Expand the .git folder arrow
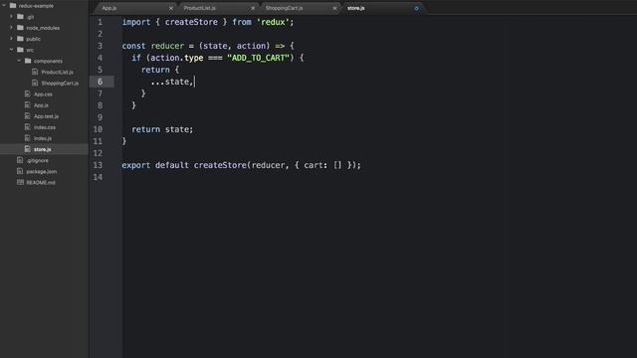Screen dimensions: 637x358 [11, 17]
